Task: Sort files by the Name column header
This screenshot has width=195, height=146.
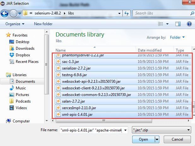Action: point(61,50)
